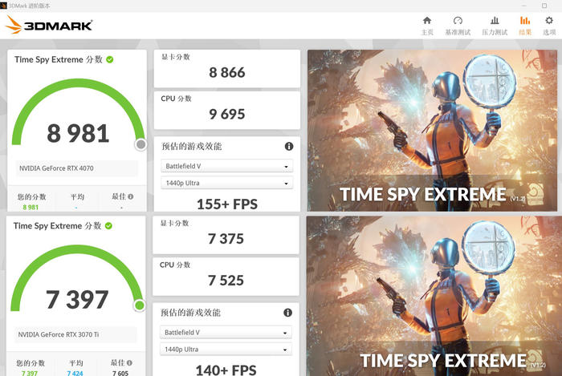Screen dimensions: 562x376
Task: Click 3DMark app icon in title bar
Action: pos(3,6)
